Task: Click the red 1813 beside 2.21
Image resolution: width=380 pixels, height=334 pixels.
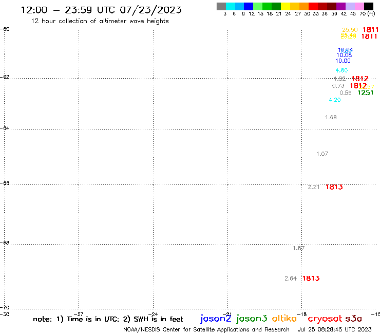Action: [x=334, y=187]
